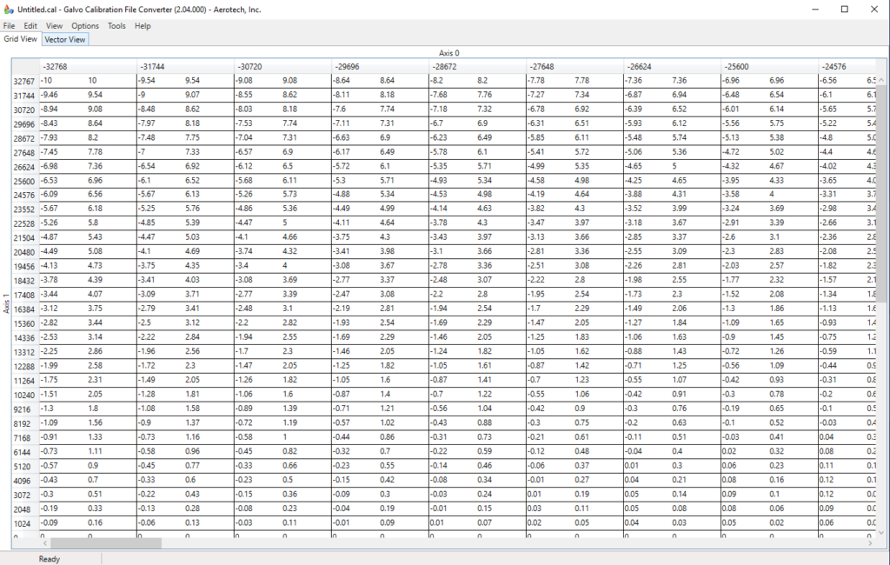
Task: Select the 16384 row header
Action: (x=24, y=309)
